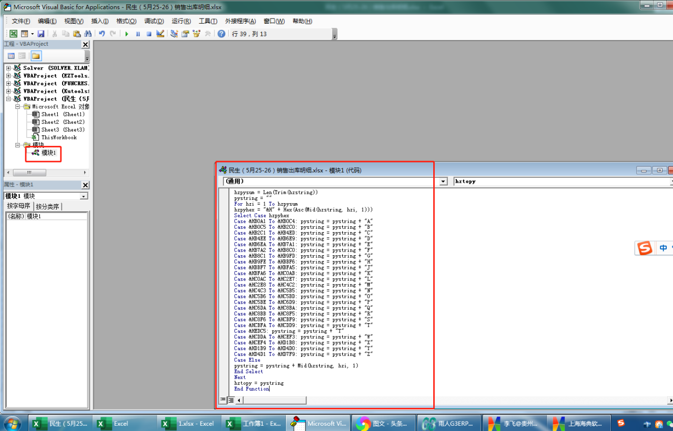This screenshot has height=431, width=673.
Task: Open the 调试(D) menu
Action: pos(154,21)
